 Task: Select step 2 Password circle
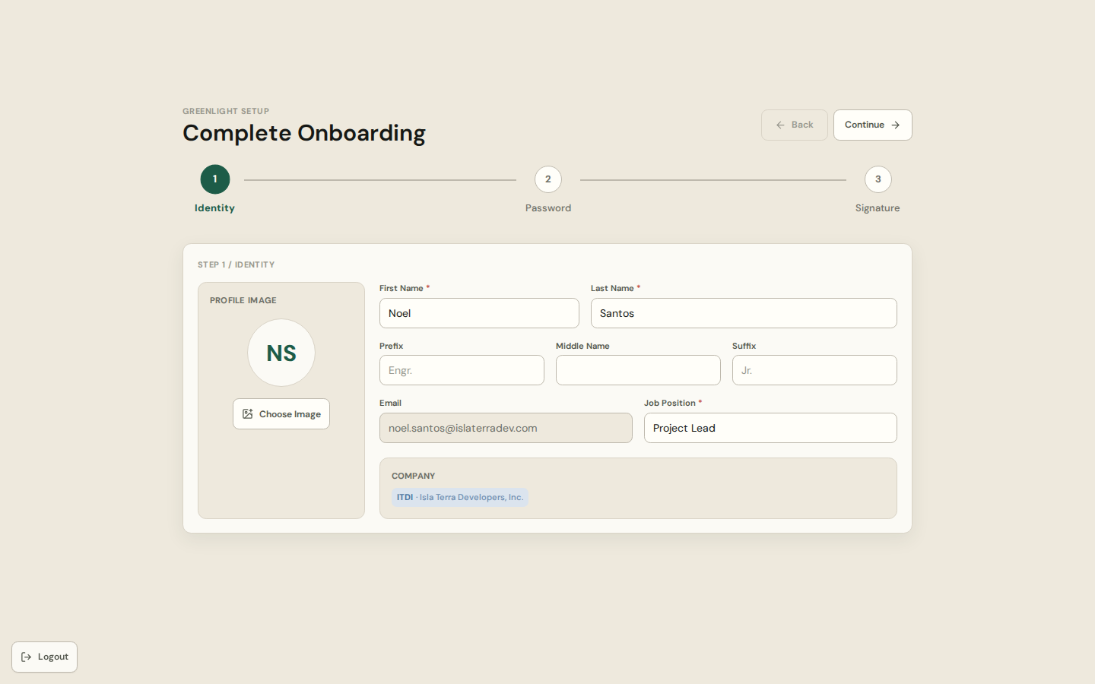click(548, 179)
